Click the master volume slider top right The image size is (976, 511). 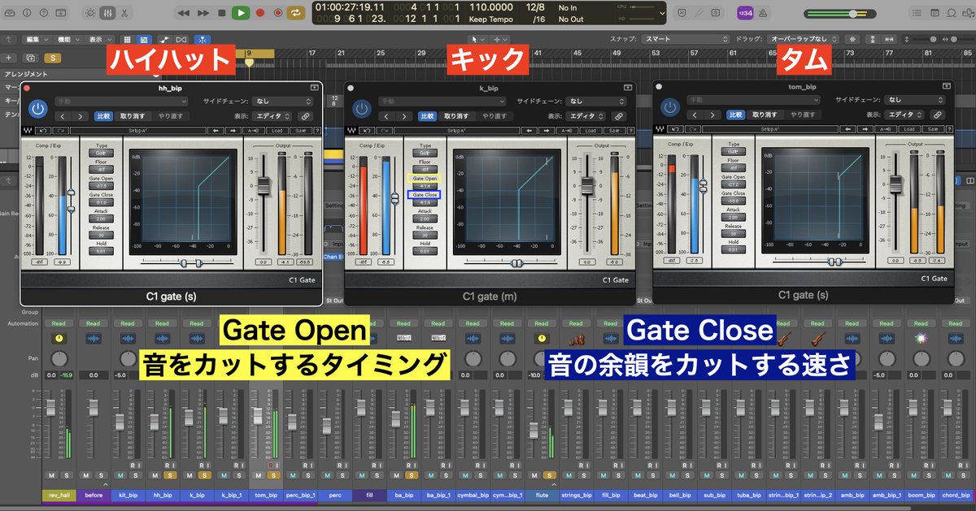pyautogui.click(x=852, y=12)
